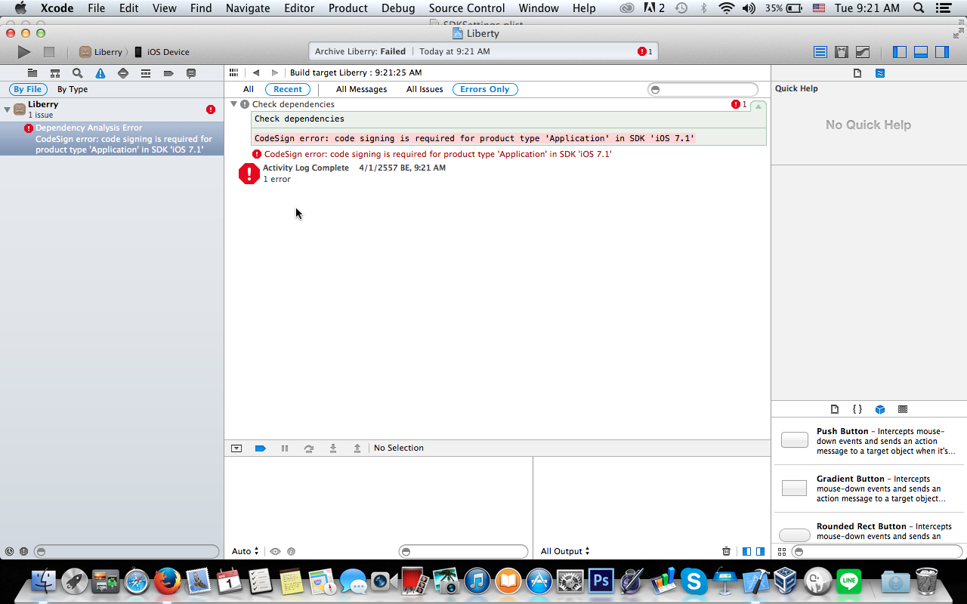The width and height of the screenshot is (967, 604).
Task: Select the Standard editor icon
Action: click(x=820, y=52)
